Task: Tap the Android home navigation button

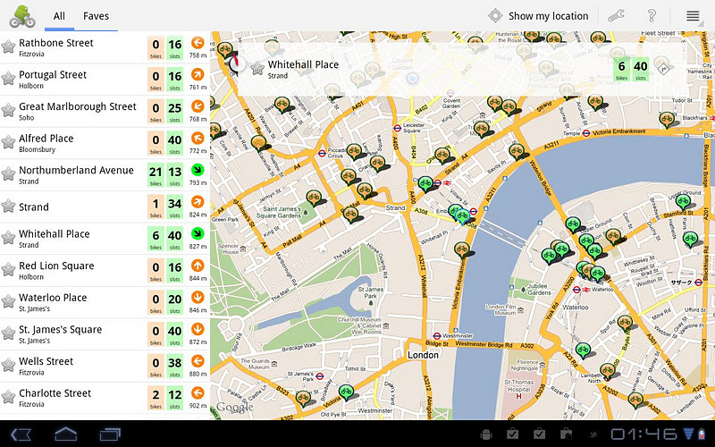Action: 65,434
